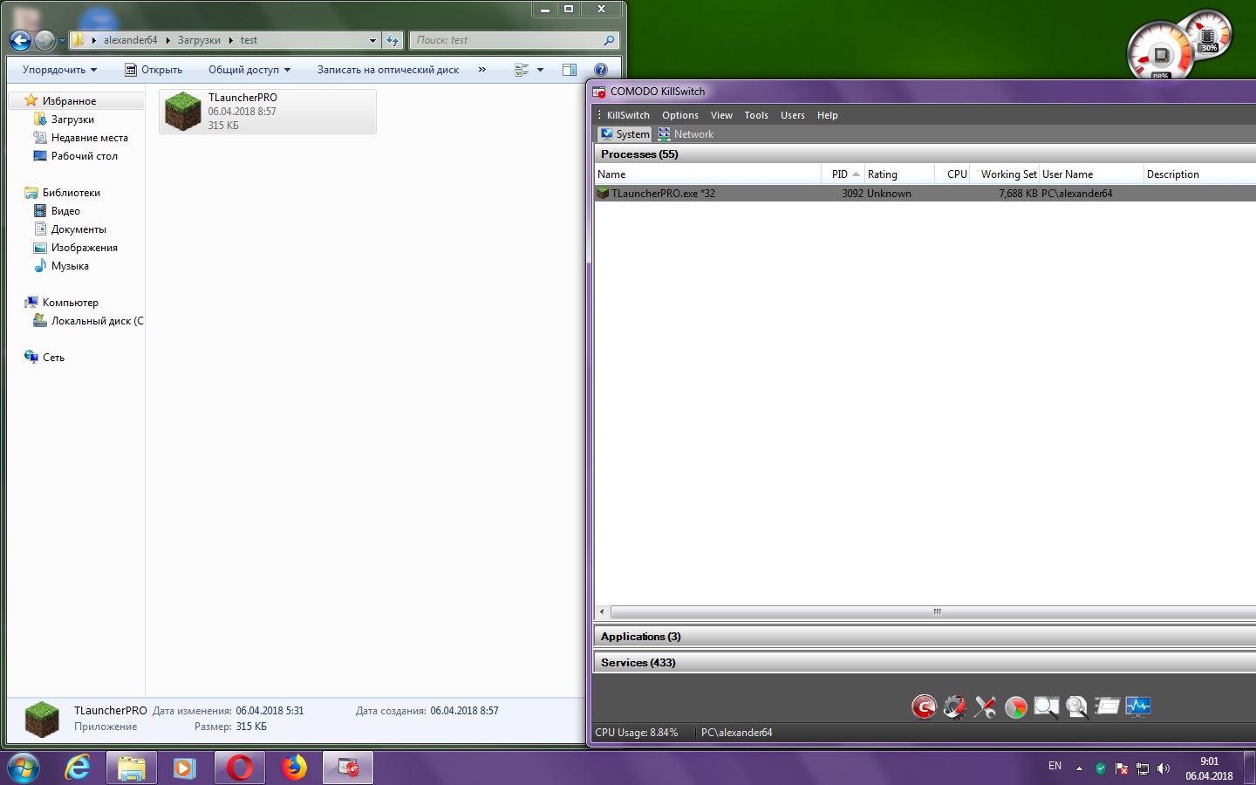The height and width of the screenshot is (785, 1256).
Task: Click the gear with red arrow icon in KillSwitch
Action: 954,706
